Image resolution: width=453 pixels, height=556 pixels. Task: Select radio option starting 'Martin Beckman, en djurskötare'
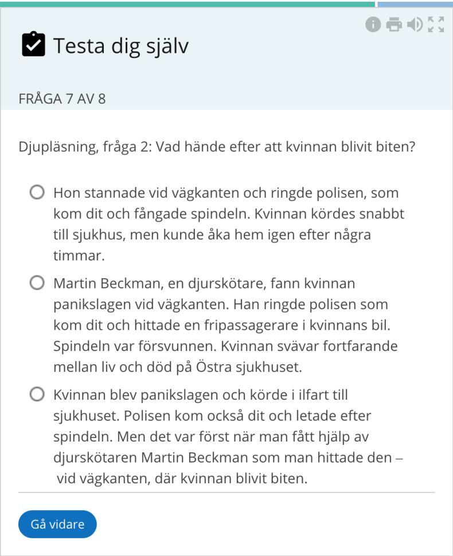(37, 283)
